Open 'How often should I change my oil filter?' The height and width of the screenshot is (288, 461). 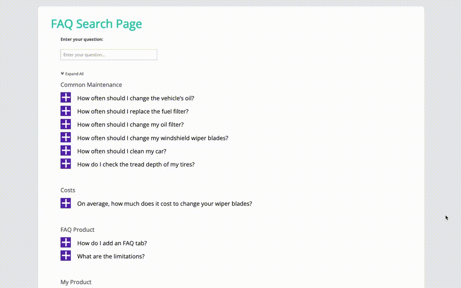pos(130,125)
